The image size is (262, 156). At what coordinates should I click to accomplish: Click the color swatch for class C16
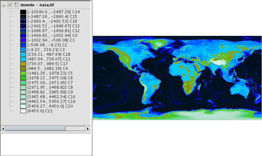tap(23, 21)
